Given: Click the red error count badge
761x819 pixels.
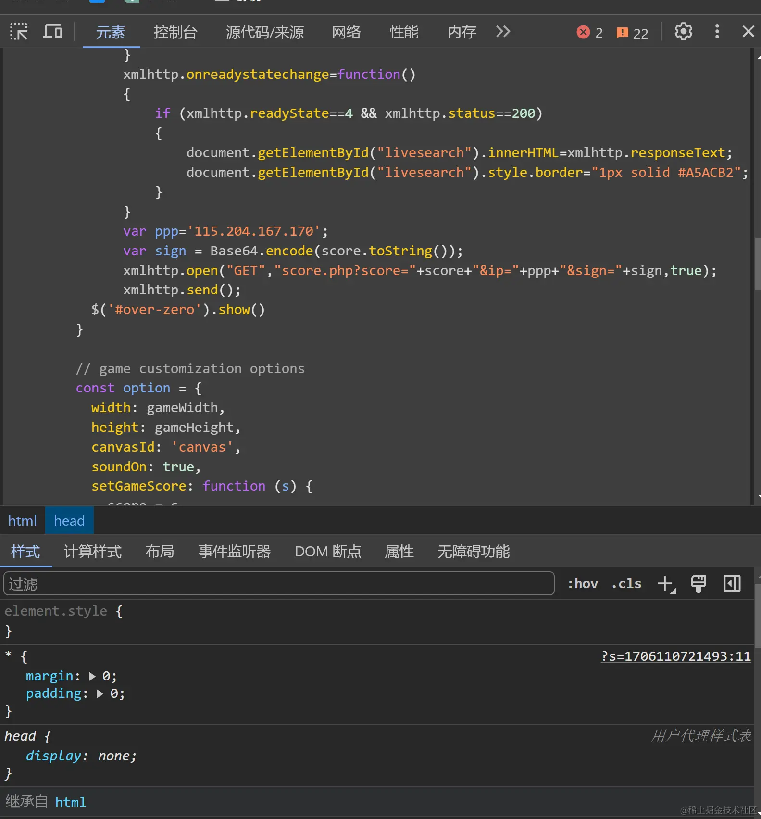Looking at the screenshot, I should pyautogui.click(x=589, y=33).
